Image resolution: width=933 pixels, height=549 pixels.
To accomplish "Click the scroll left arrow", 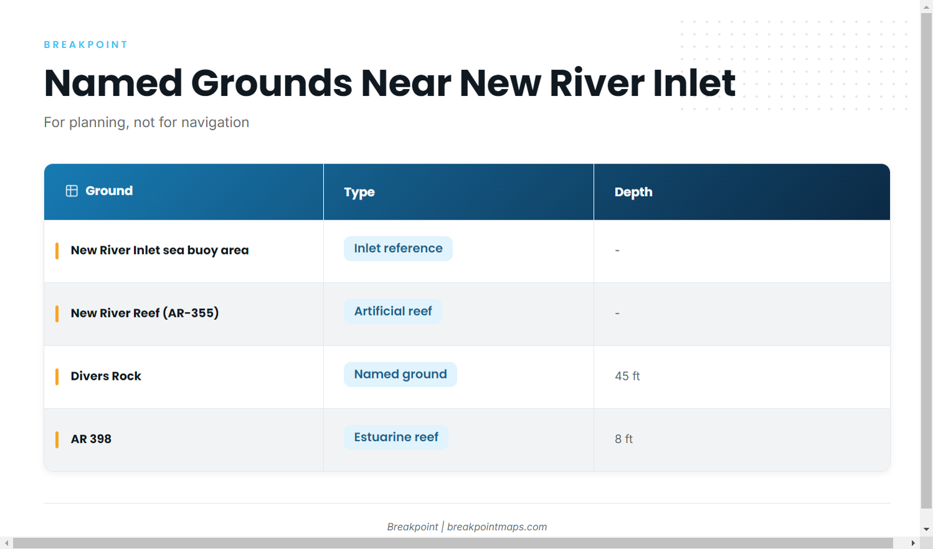I will [x=6, y=543].
